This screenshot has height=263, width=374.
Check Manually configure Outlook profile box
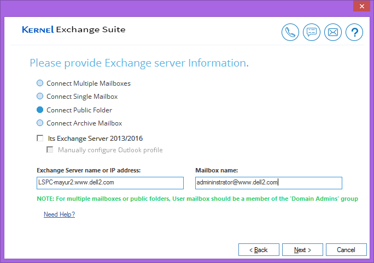coord(50,150)
